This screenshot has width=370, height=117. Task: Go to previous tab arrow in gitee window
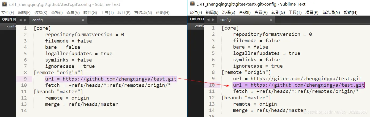click(x=208, y=20)
